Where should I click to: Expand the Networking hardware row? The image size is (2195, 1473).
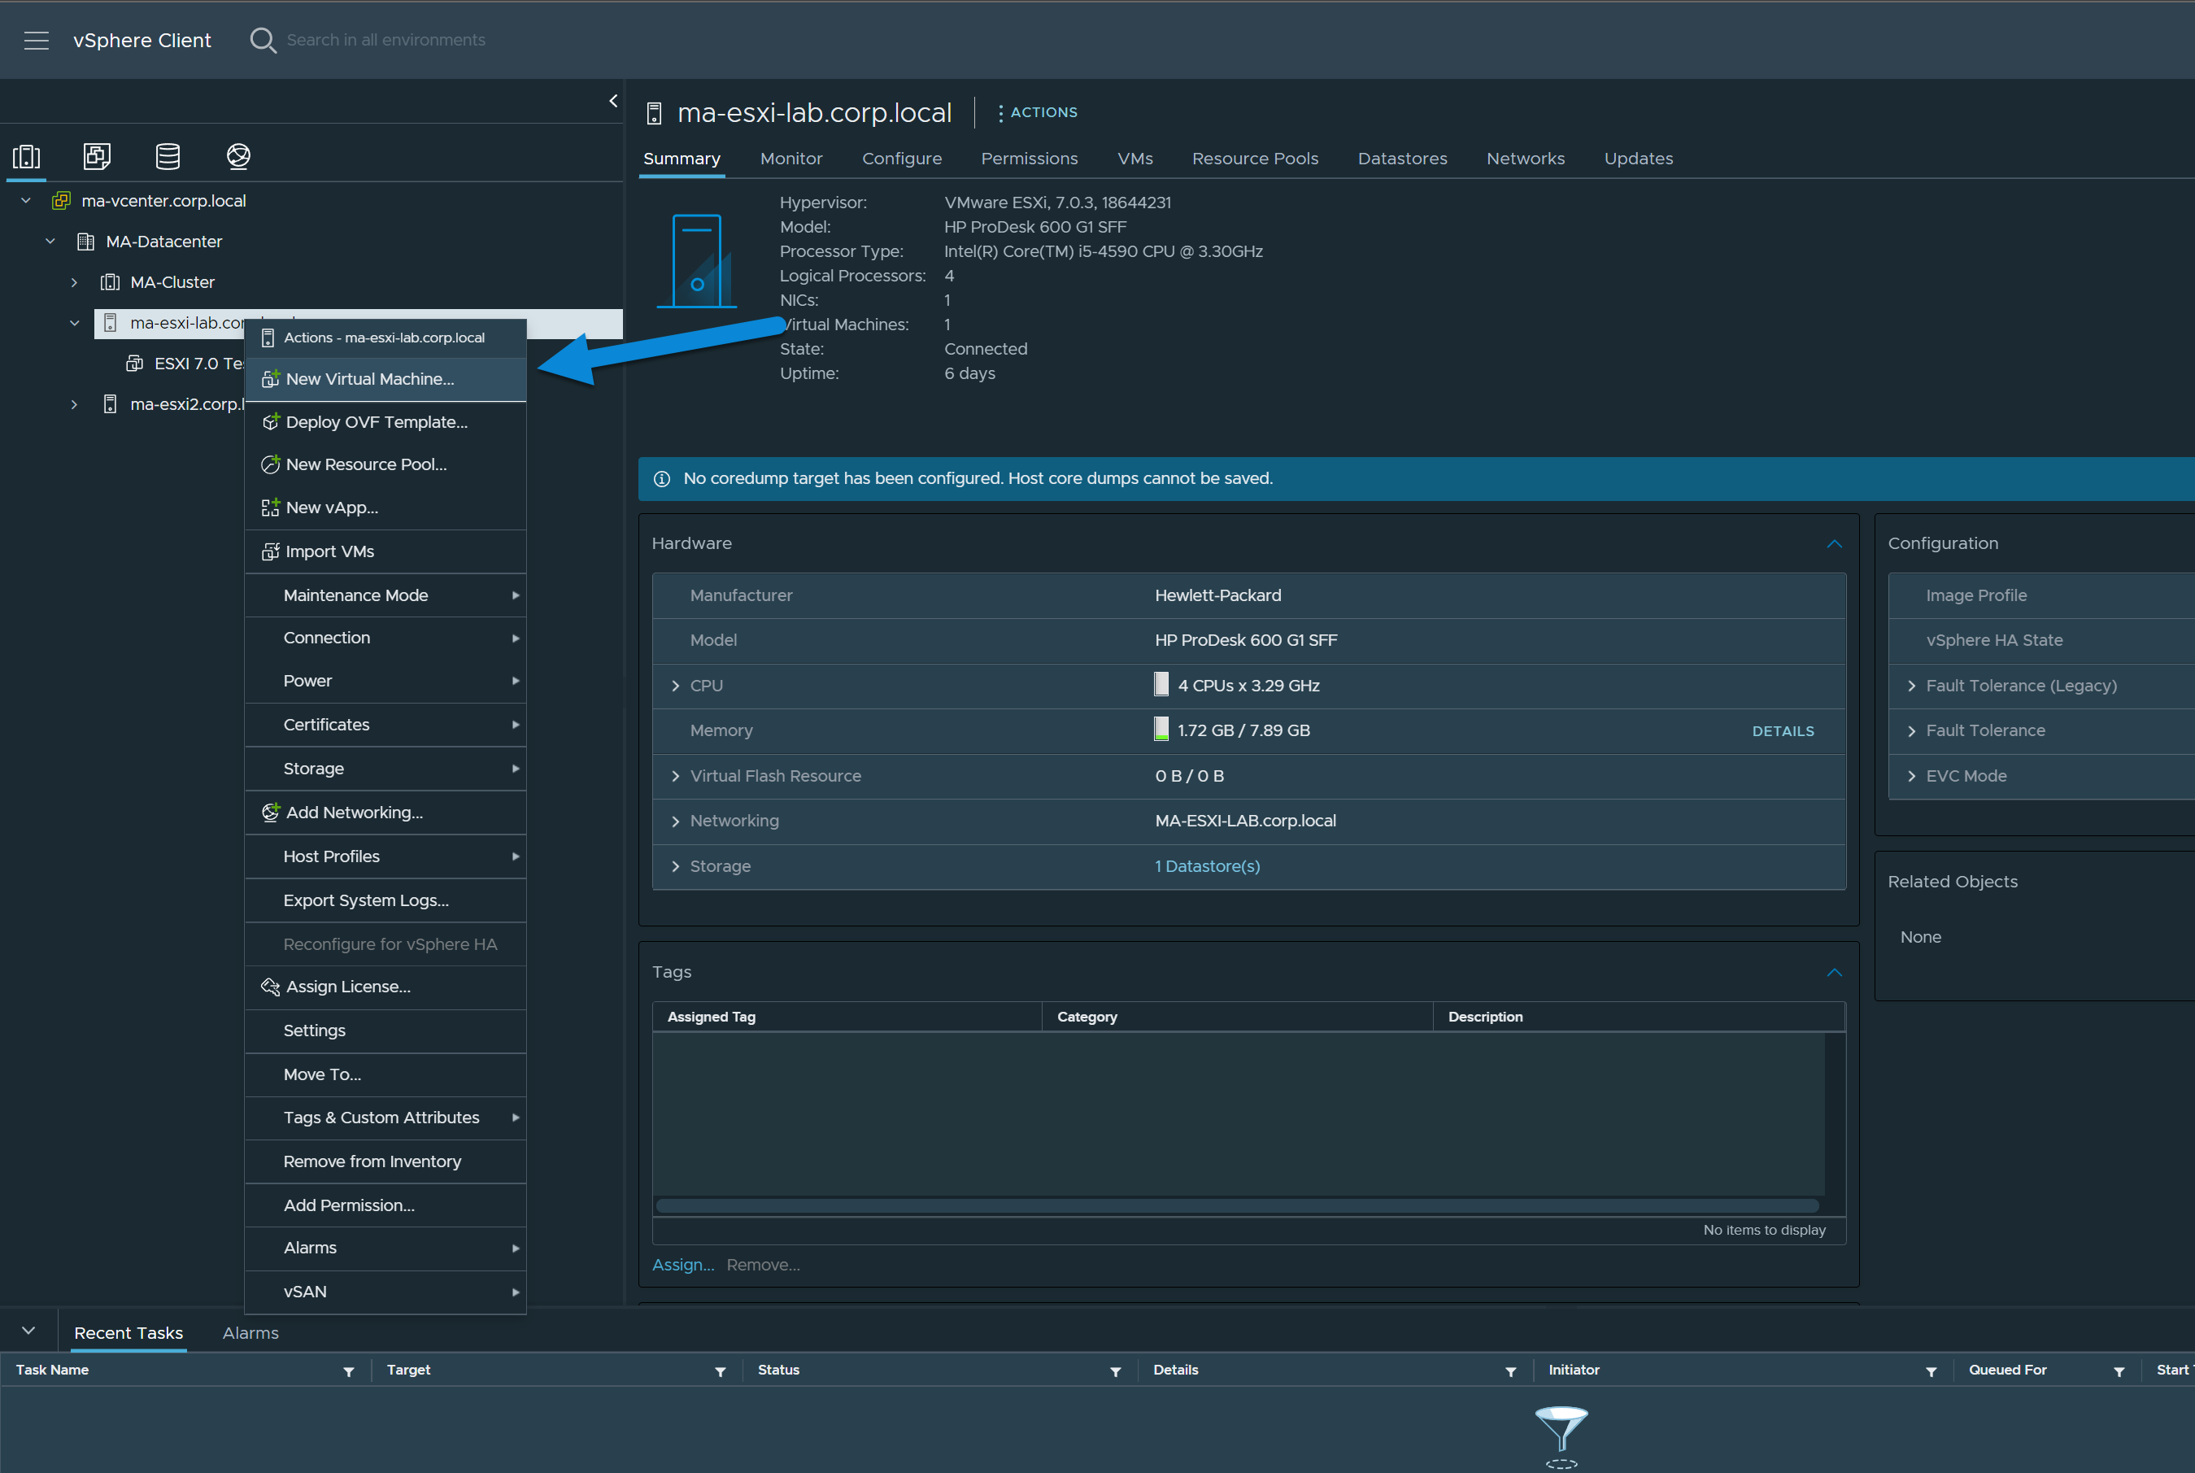[675, 821]
